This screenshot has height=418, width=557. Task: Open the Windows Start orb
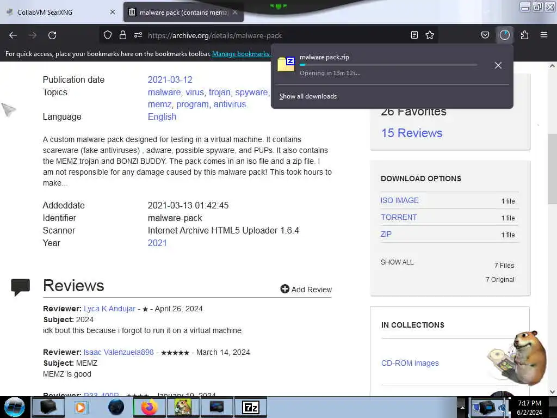[14, 407]
